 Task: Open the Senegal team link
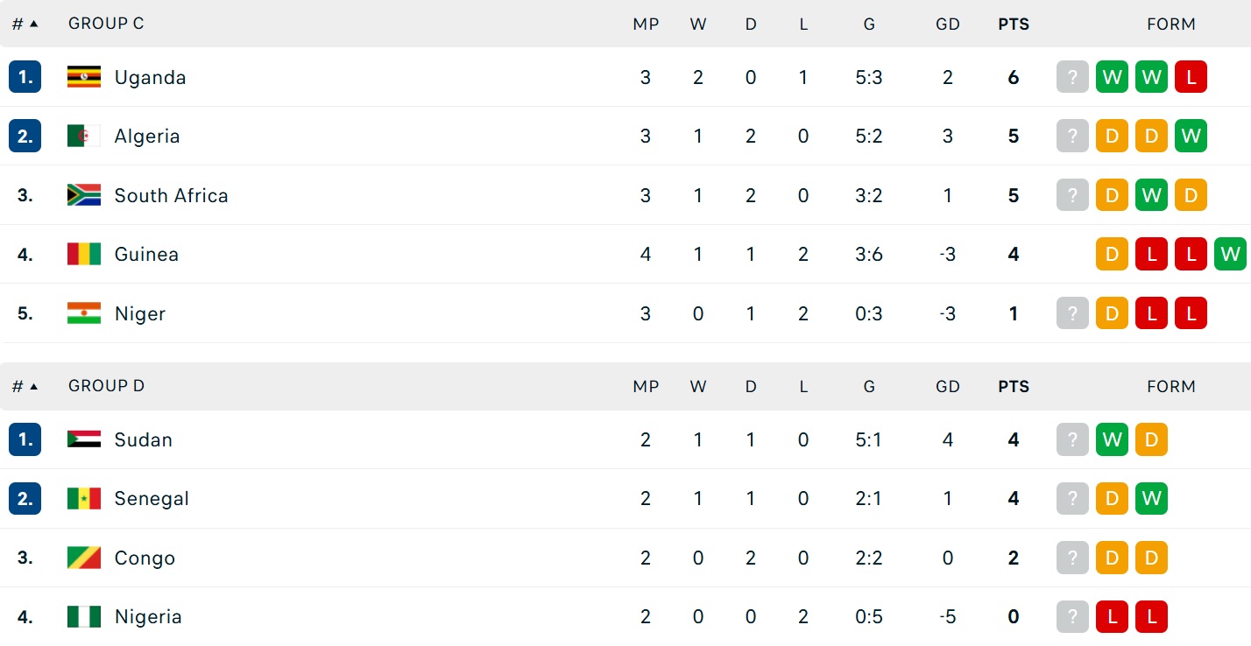click(x=152, y=499)
